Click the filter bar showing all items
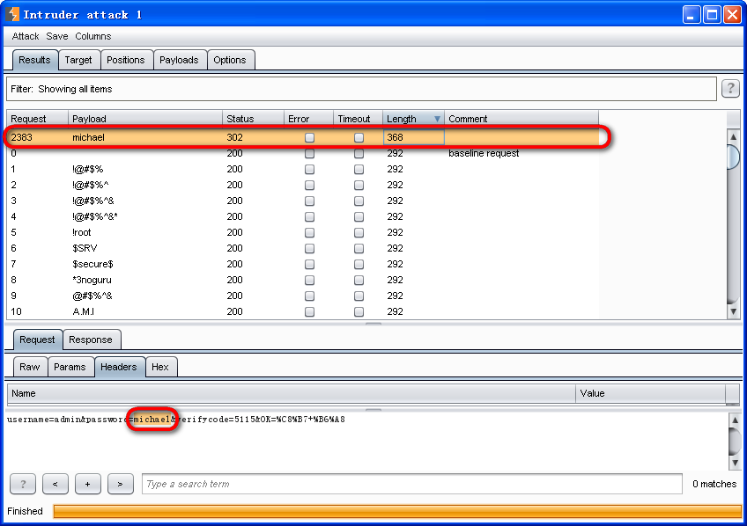Screen dimensions: 747x526 [x=361, y=89]
